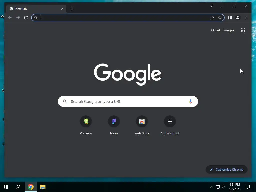This screenshot has height=192, width=256.
Task: Open File Explorer from the taskbar
Action: tap(43, 187)
